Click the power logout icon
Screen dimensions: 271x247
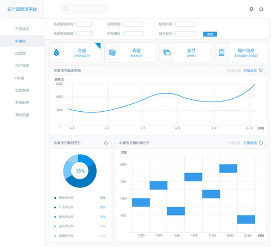pyautogui.click(x=261, y=9)
